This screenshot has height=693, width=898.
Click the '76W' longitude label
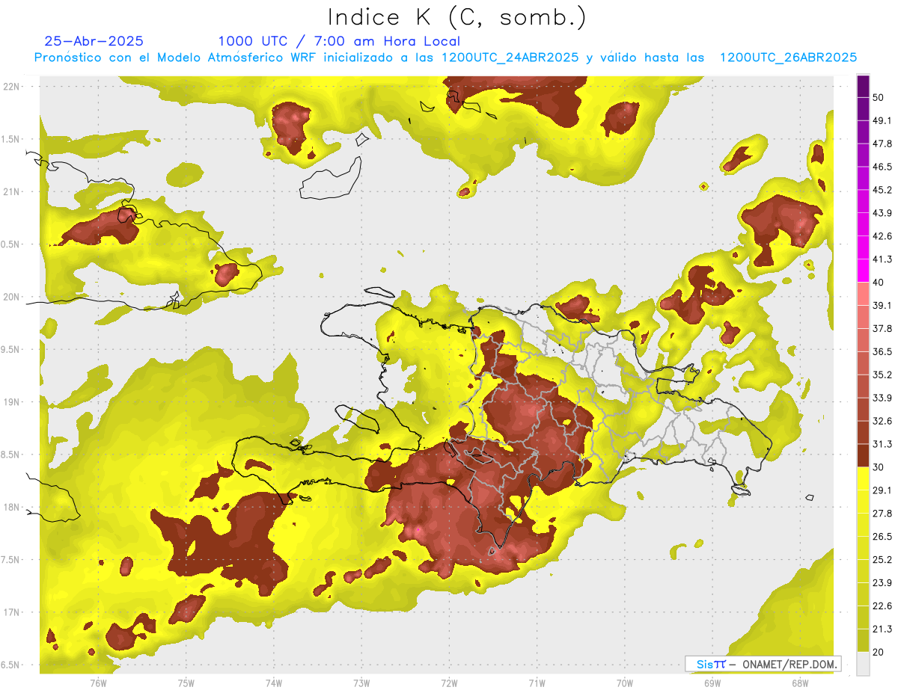click(x=98, y=683)
